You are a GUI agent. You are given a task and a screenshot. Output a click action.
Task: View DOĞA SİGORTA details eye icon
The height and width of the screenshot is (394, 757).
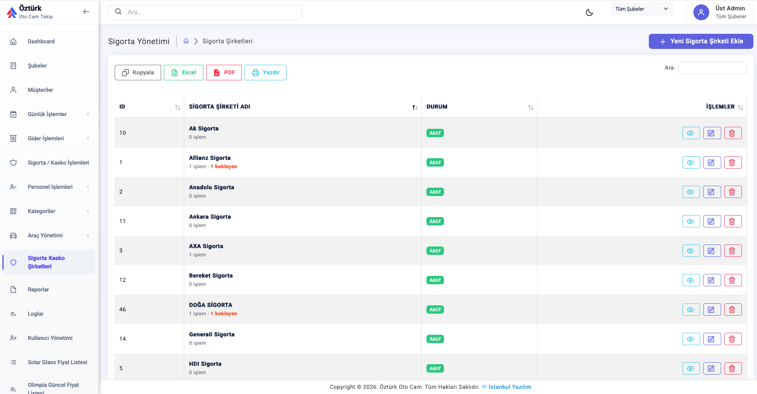tap(691, 310)
